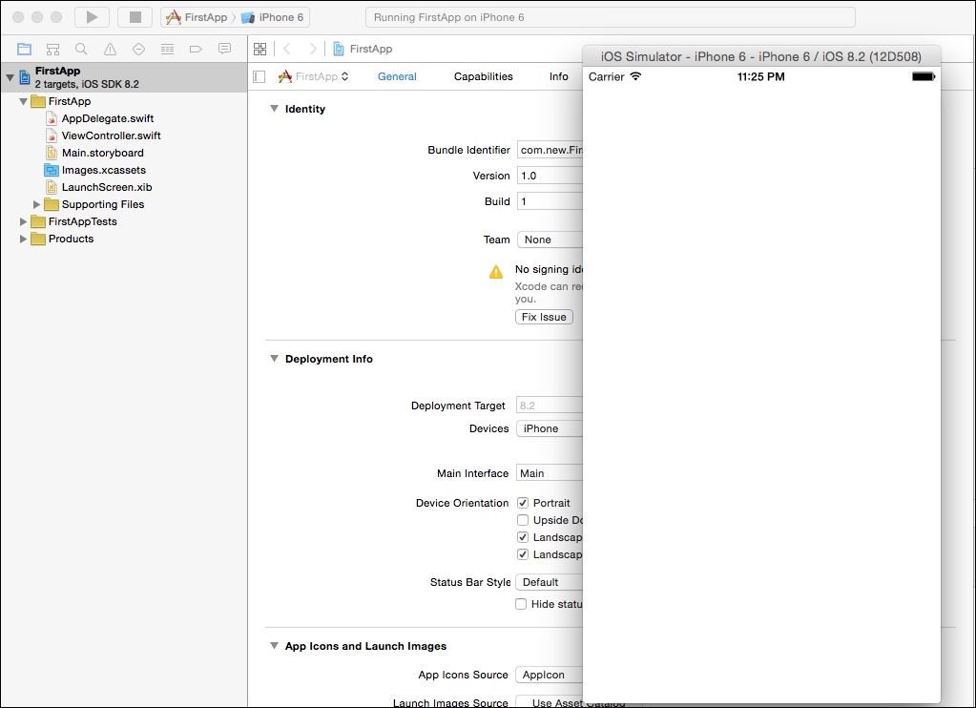This screenshot has height=708, width=976.
Task: Select ViewController.swift in the project navigator
Action: [x=111, y=135]
